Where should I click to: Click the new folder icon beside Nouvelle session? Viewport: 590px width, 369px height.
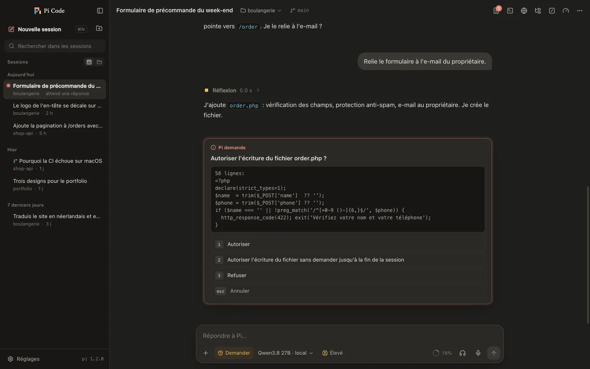click(x=99, y=29)
